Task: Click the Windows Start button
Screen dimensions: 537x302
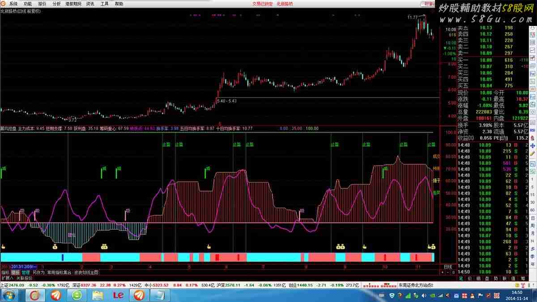Action: click(x=10, y=295)
